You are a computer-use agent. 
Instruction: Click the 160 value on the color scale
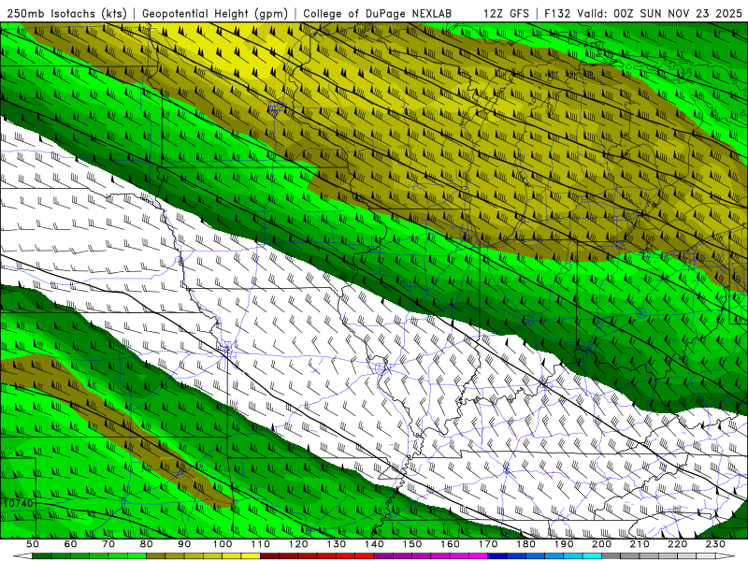[450, 544]
